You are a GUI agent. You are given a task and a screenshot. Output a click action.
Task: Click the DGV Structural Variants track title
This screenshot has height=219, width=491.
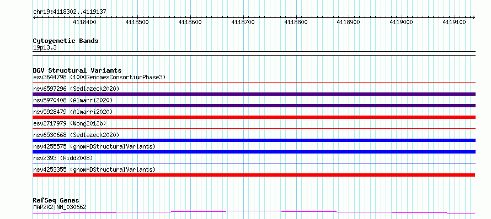coord(77,70)
